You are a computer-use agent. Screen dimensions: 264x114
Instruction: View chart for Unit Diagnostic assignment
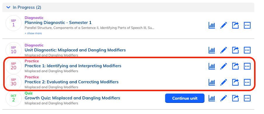[x=212, y=50]
